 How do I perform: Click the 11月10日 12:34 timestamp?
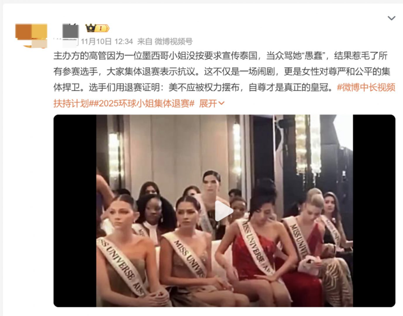pyautogui.click(x=107, y=41)
